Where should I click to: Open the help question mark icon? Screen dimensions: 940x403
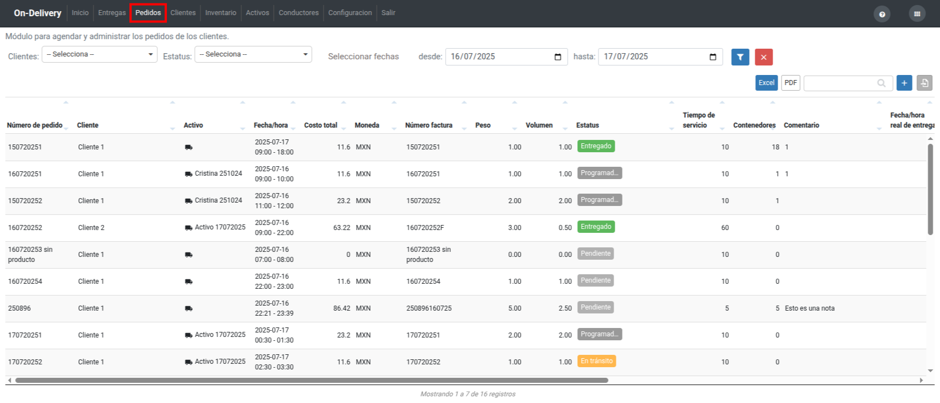[882, 14]
